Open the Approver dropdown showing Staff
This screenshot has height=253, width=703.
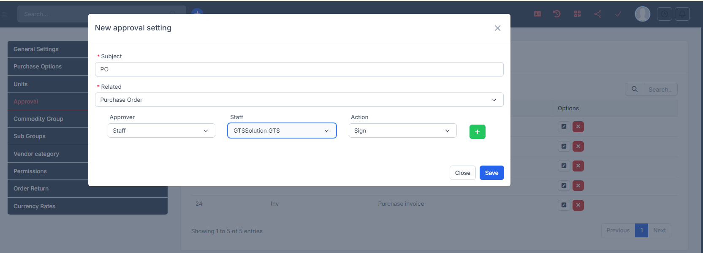point(161,131)
